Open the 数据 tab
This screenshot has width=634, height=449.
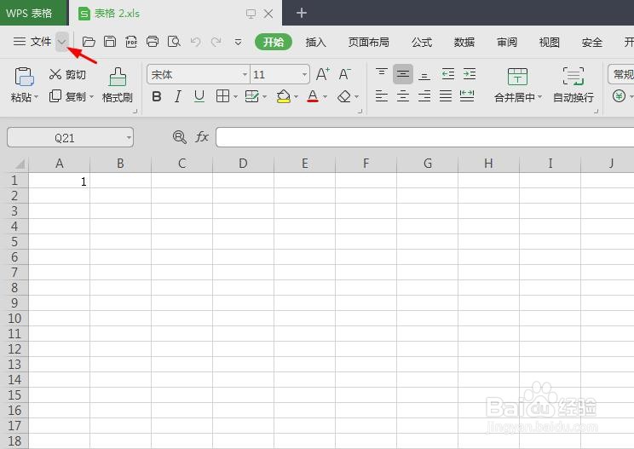(464, 42)
